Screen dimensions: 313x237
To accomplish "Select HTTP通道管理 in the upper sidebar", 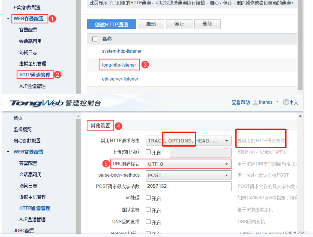I will click(x=35, y=75).
